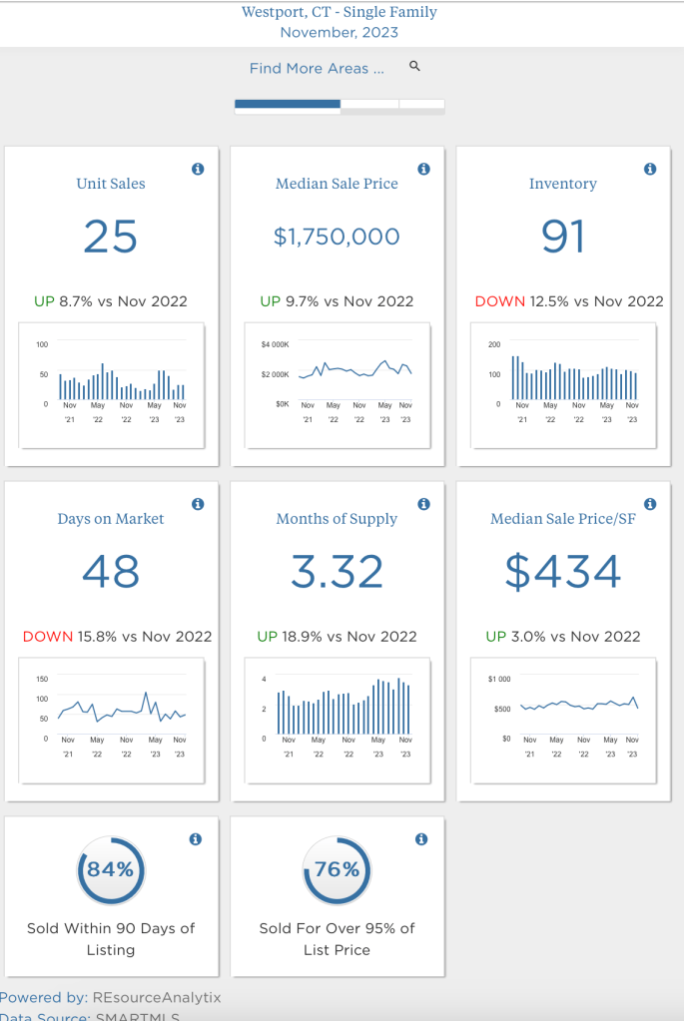Click the Unit Sales info icon
This screenshot has width=684, height=1021.
(198, 170)
